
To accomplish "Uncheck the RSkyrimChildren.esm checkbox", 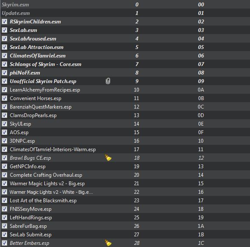I will click(4, 22).
